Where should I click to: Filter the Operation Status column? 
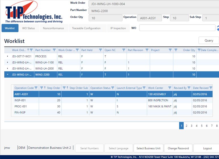113,88
